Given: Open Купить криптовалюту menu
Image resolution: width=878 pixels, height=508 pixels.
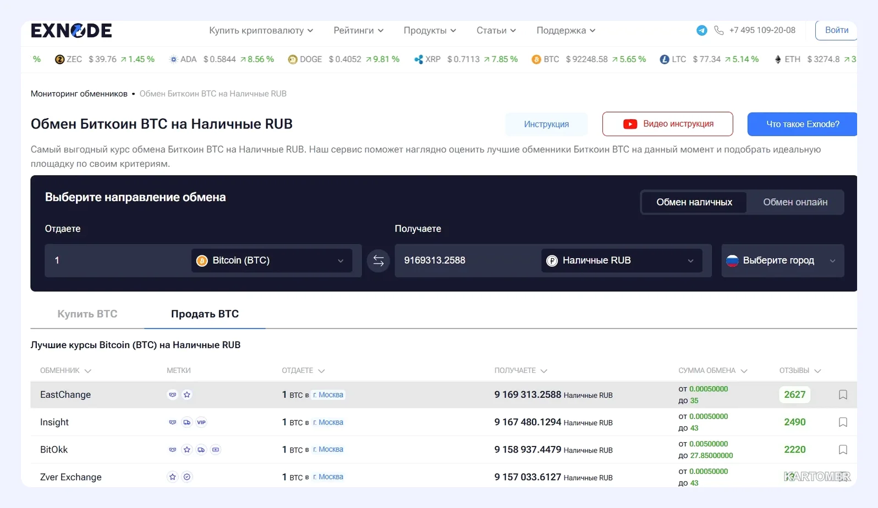Looking at the screenshot, I should (x=261, y=30).
